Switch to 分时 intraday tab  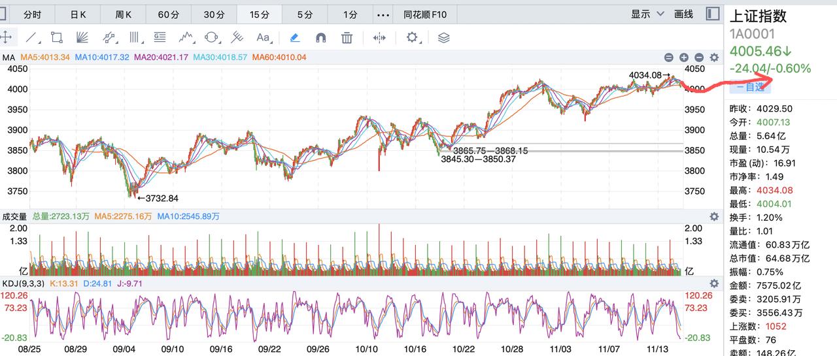32,14
